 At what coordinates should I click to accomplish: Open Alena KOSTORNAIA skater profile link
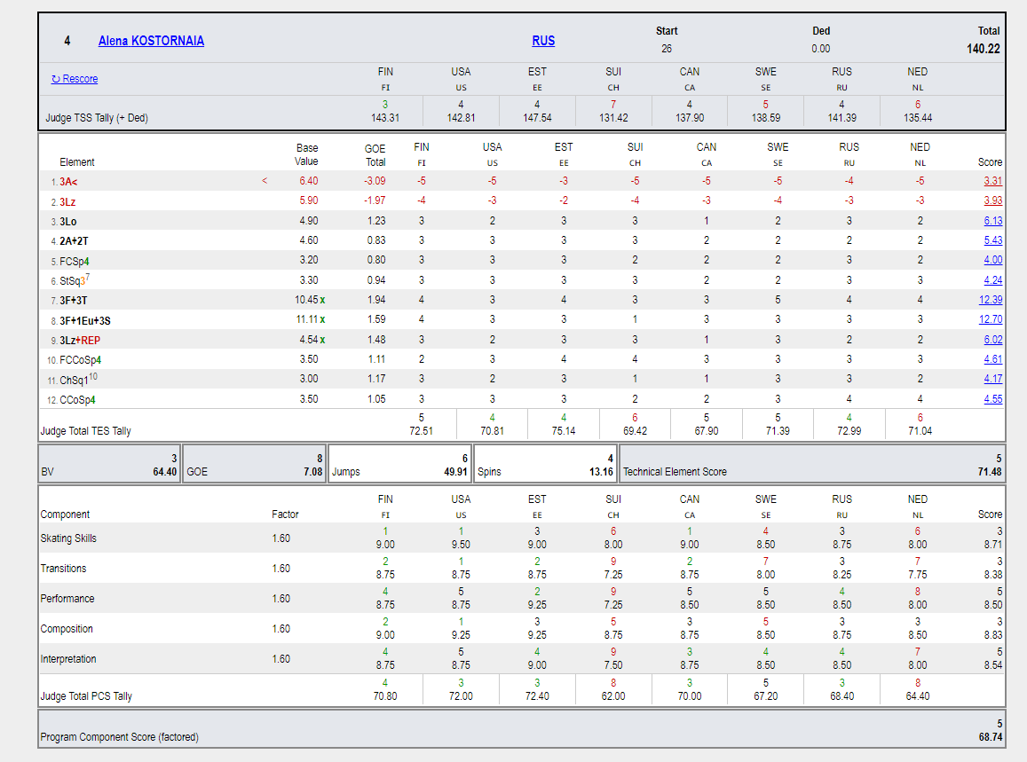(151, 41)
